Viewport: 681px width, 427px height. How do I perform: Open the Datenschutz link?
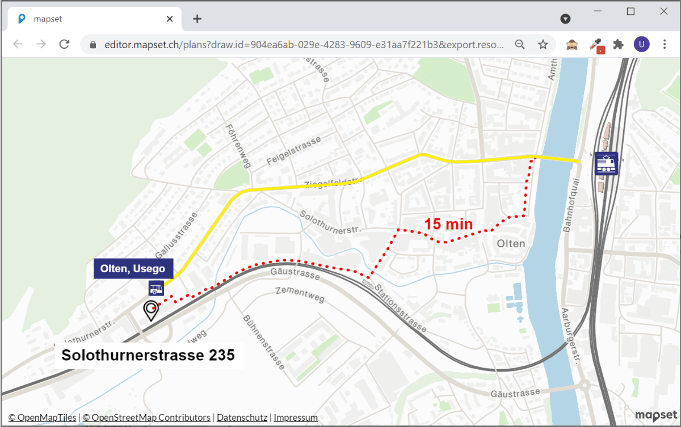tap(242, 418)
